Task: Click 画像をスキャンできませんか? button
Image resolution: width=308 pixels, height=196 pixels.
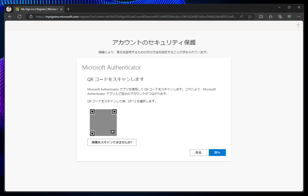Action: (112, 142)
